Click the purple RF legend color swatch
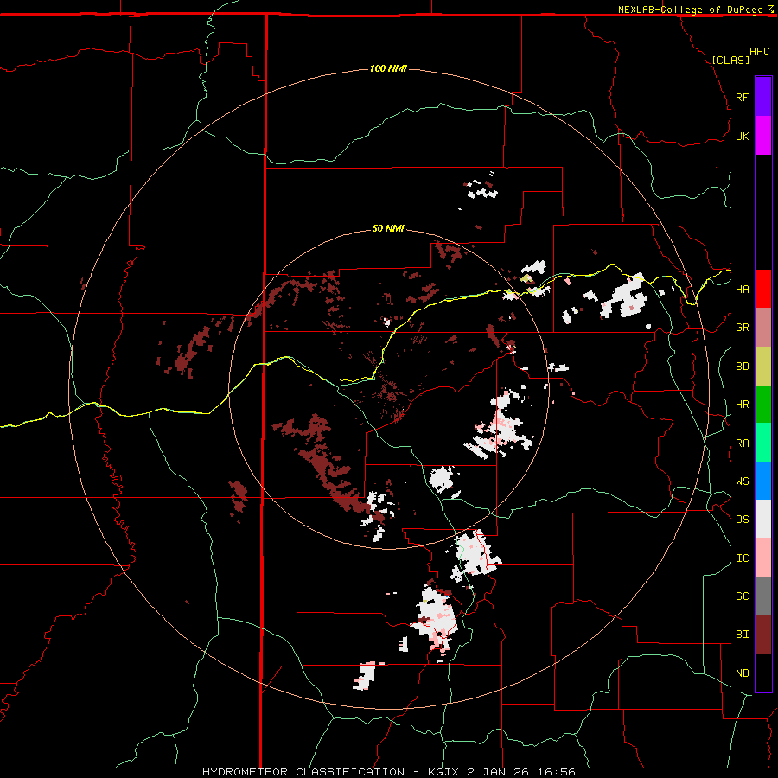This screenshot has height=778, width=778. [763, 96]
